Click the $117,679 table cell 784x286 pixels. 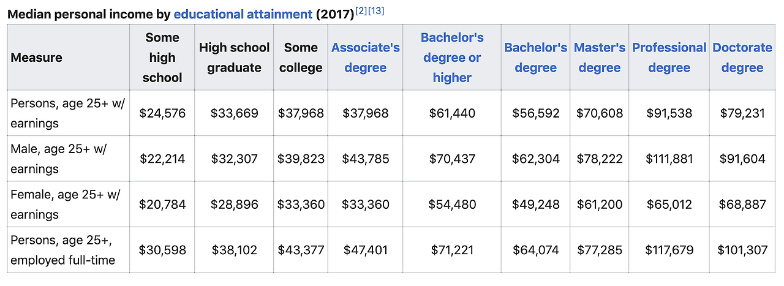tap(669, 250)
